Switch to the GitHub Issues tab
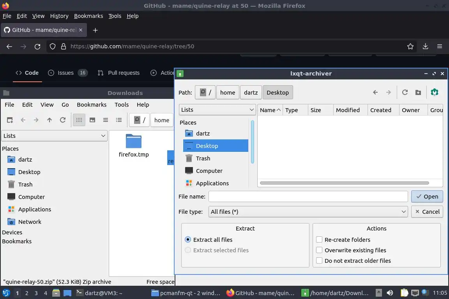 click(67, 73)
